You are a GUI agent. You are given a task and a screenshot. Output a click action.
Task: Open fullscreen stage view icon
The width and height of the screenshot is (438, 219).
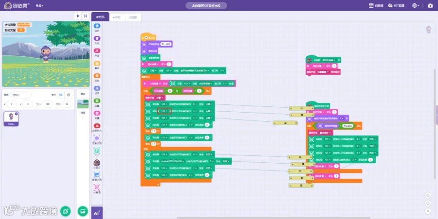(x=86, y=16)
